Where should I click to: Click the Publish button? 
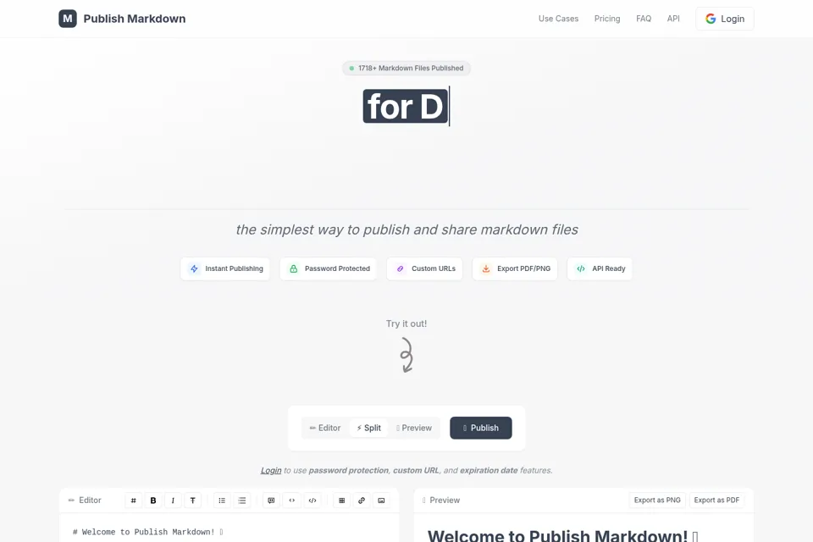coord(481,428)
